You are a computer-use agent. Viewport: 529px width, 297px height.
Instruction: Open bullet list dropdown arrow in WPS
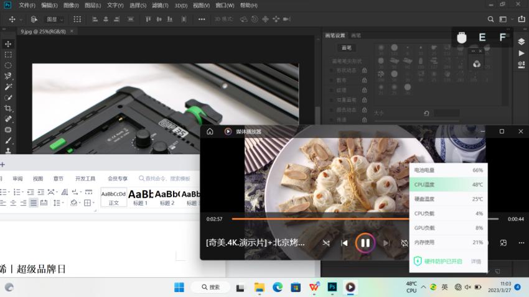pyautogui.click(x=9, y=192)
